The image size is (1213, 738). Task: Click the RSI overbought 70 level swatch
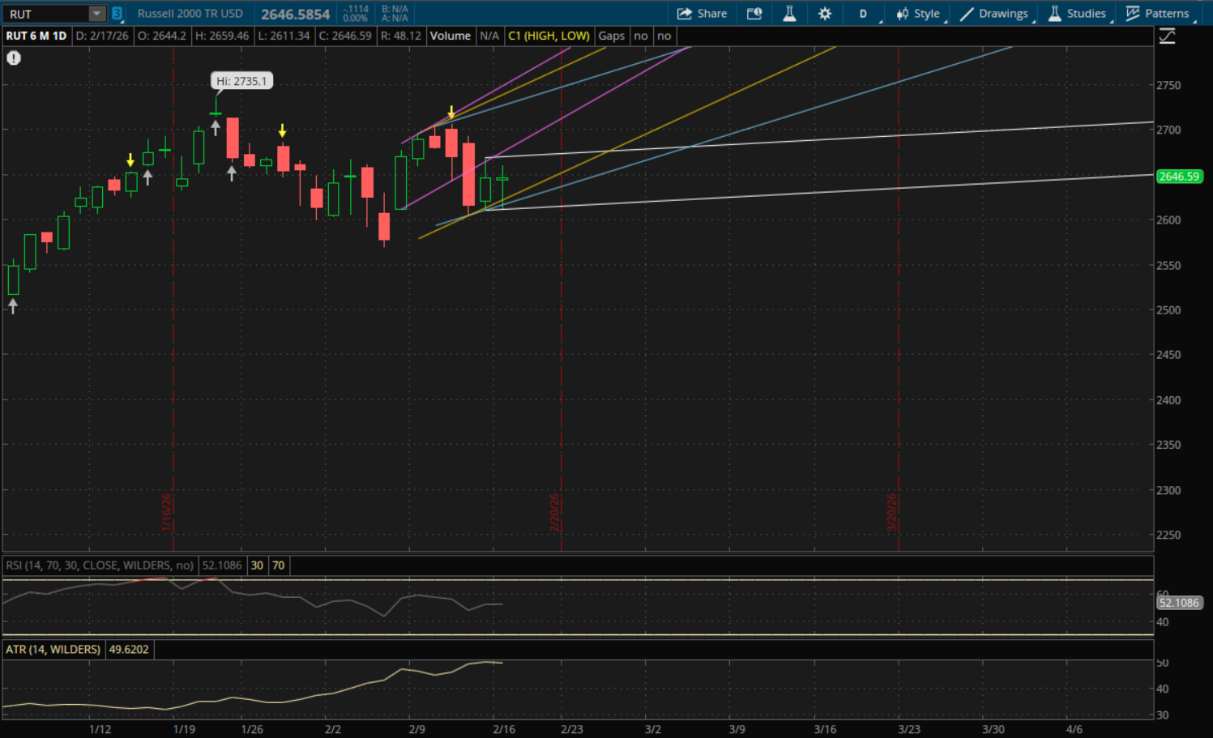278,565
